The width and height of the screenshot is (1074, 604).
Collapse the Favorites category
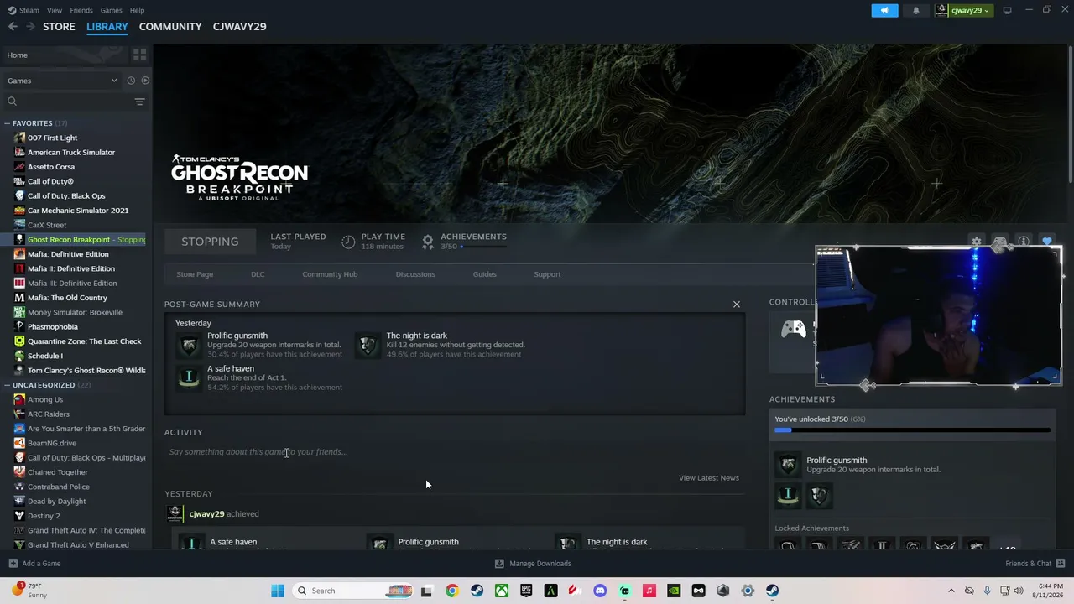click(7, 123)
